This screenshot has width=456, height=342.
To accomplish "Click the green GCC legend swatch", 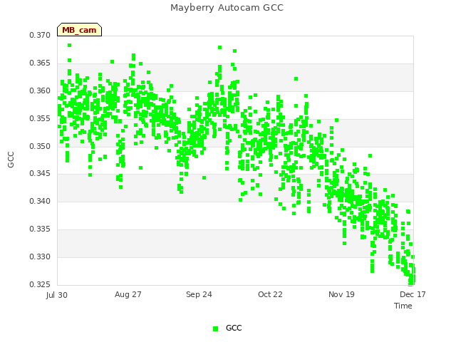I will 215,328.
